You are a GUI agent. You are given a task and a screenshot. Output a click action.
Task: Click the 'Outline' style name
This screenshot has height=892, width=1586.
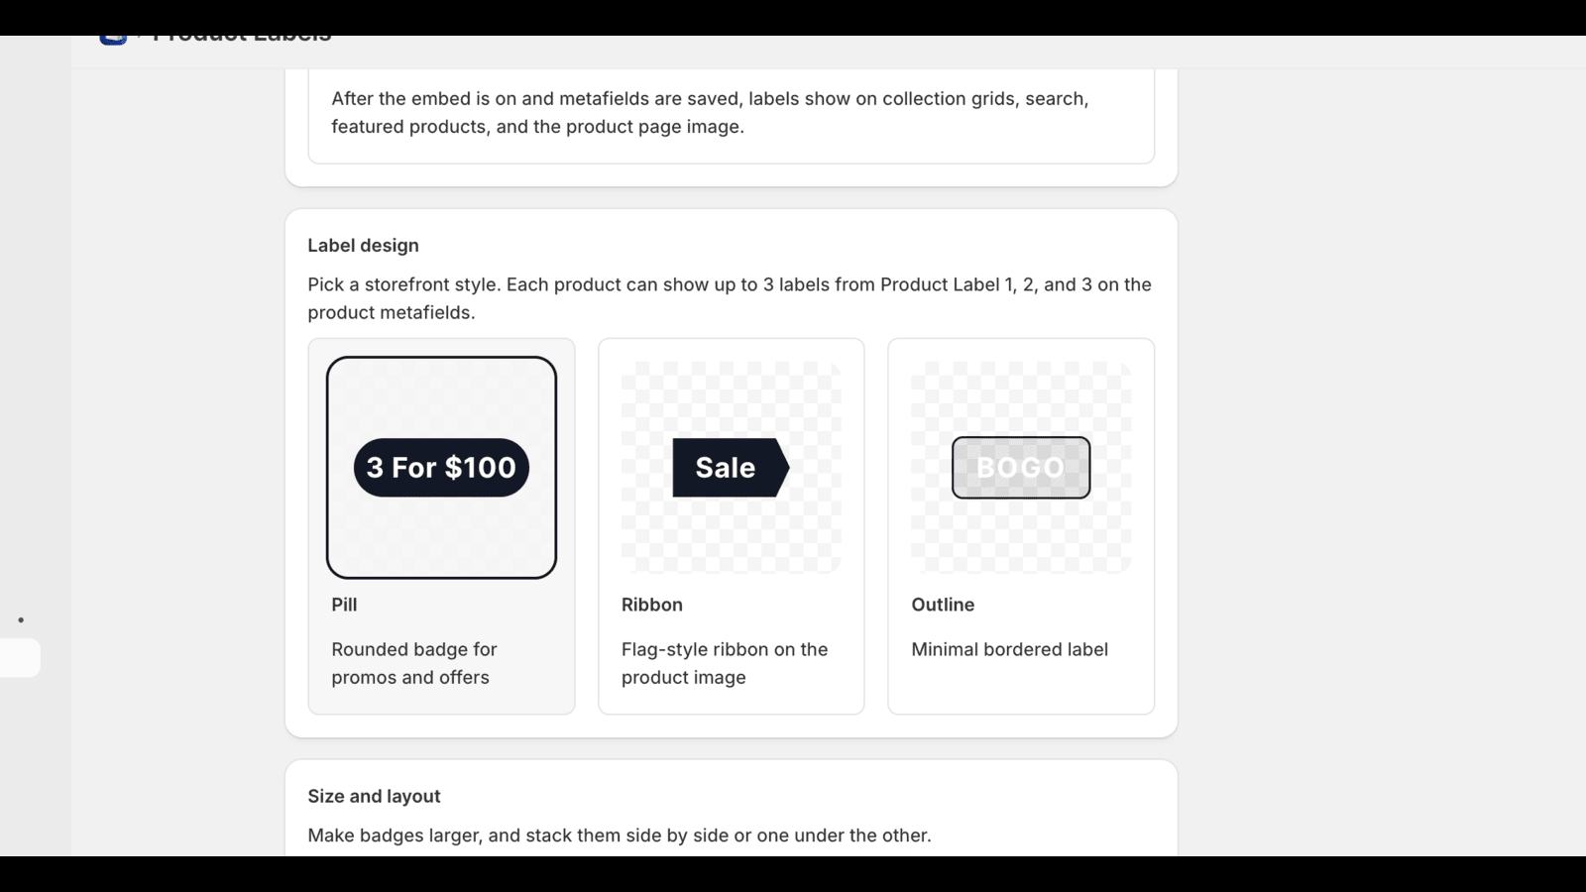(943, 605)
